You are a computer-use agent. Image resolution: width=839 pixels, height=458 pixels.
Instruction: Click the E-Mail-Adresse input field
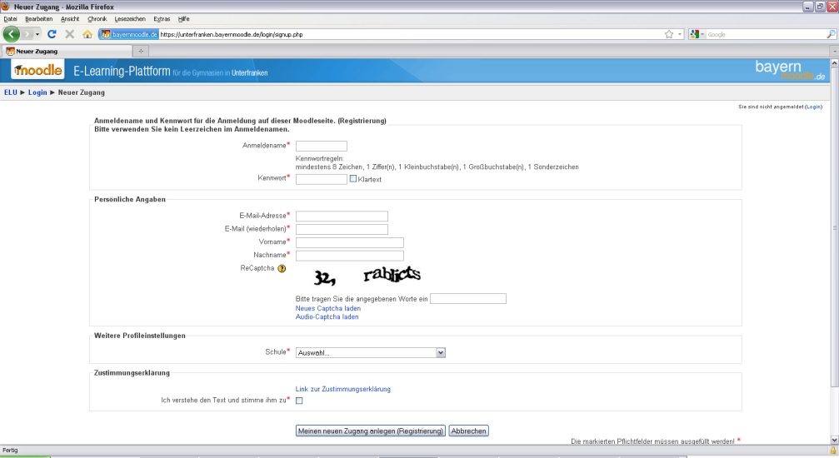tap(342, 217)
